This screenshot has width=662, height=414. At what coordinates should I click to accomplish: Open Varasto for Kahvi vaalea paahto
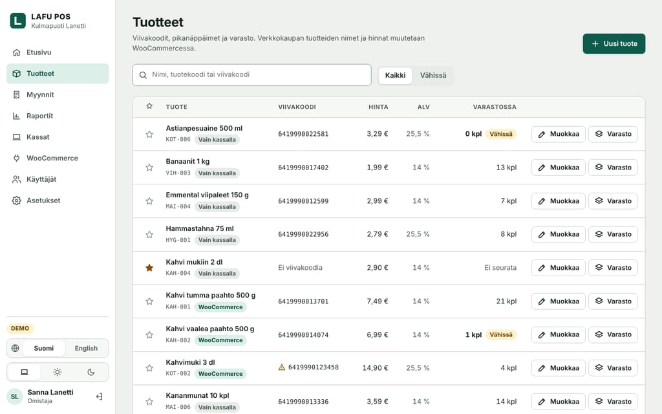click(613, 334)
